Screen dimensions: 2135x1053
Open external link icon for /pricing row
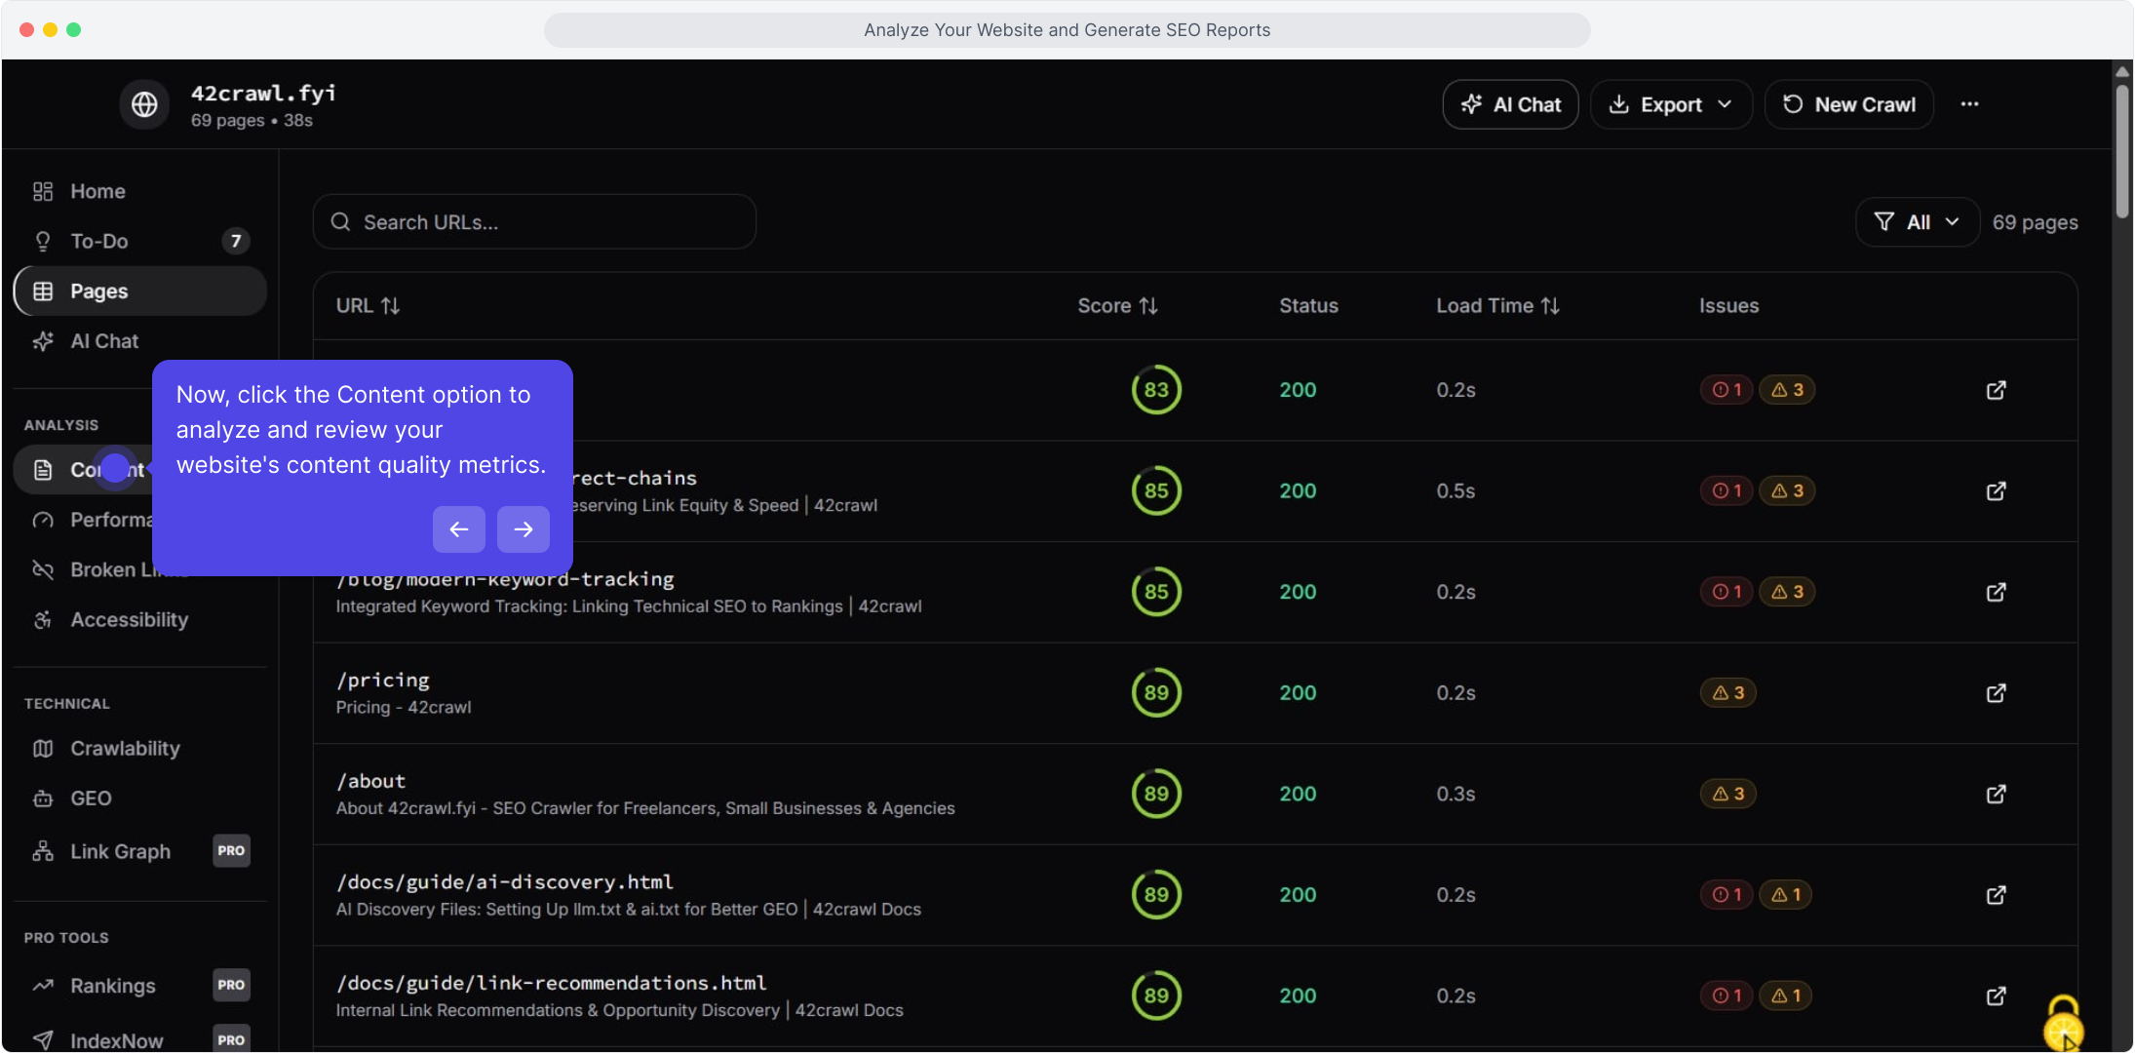coord(1996,693)
